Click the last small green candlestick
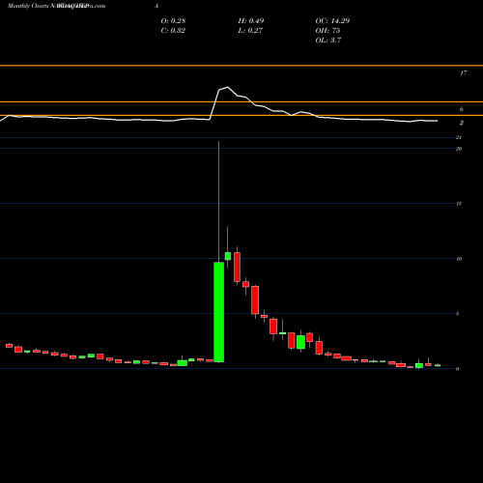 click(x=438, y=365)
